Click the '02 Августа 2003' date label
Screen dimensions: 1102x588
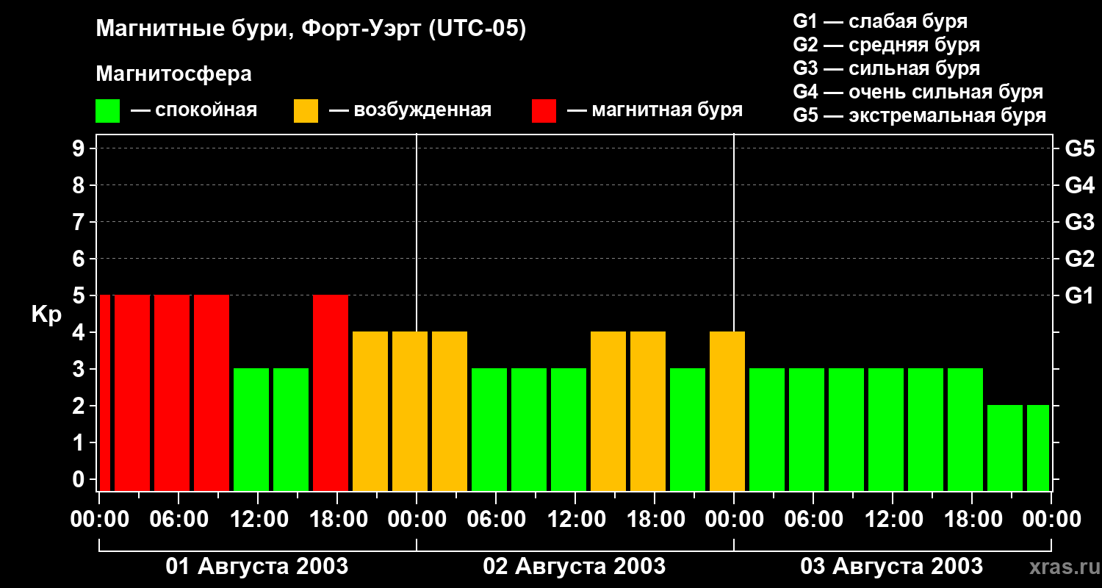pyautogui.click(x=575, y=566)
